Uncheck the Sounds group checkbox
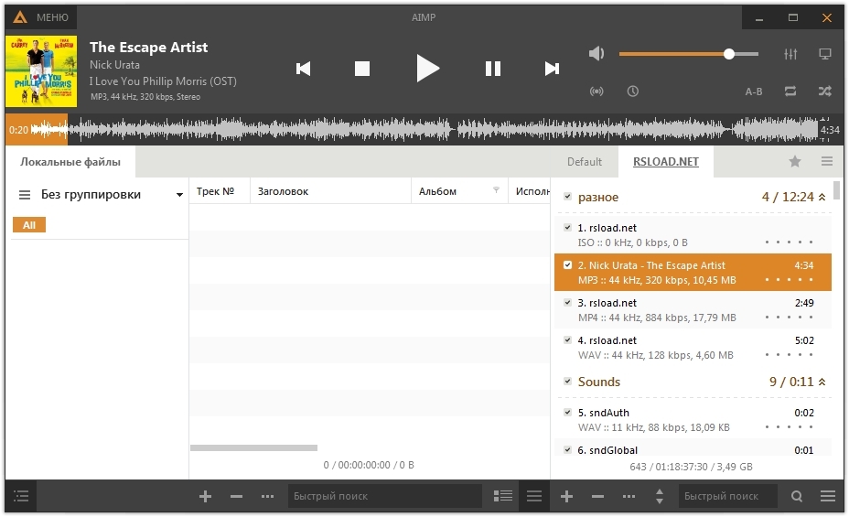 click(x=567, y=382)
